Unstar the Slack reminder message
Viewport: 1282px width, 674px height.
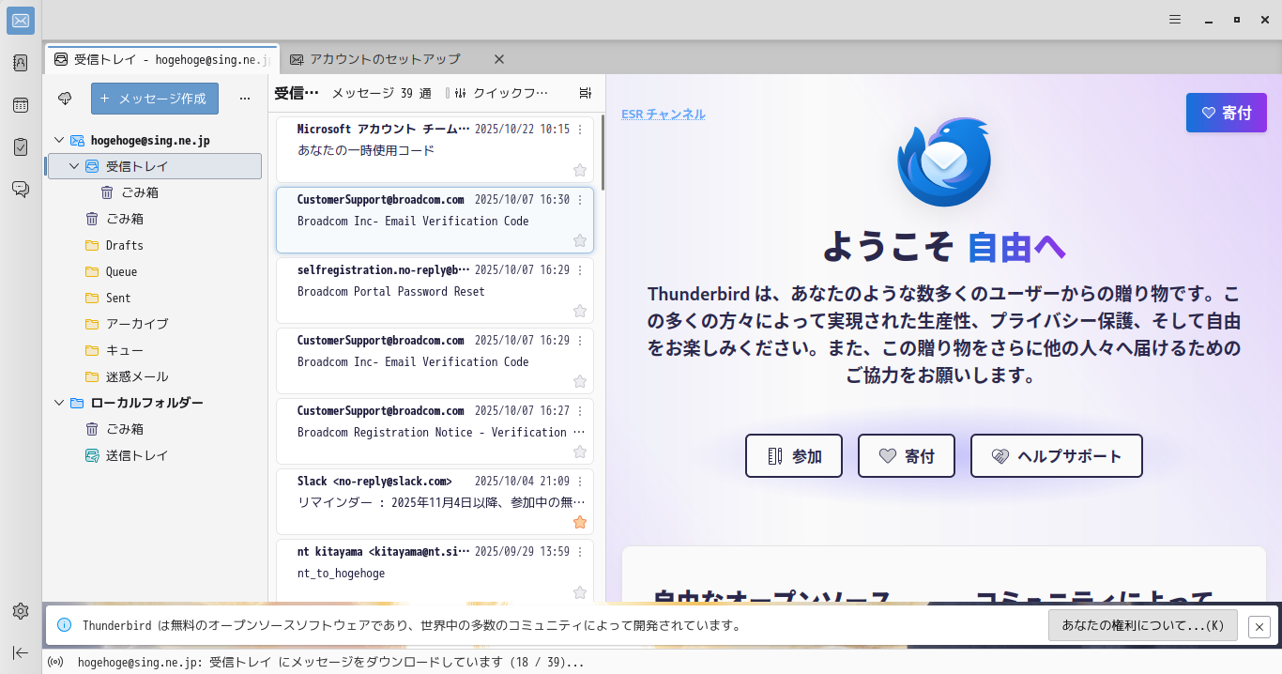(580, 522)
